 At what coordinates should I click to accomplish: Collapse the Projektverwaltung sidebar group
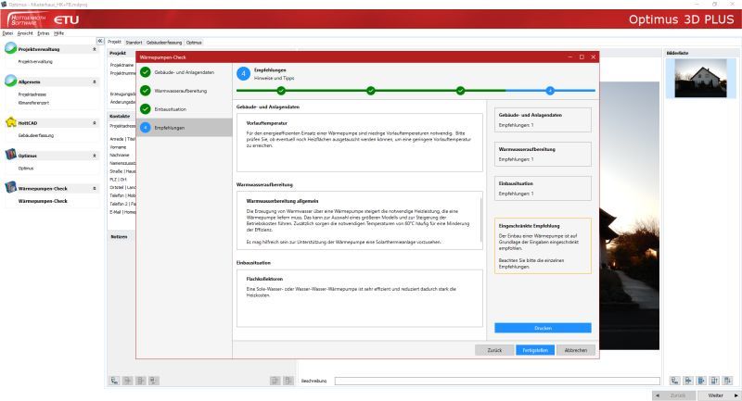click(x=94, y=48)
